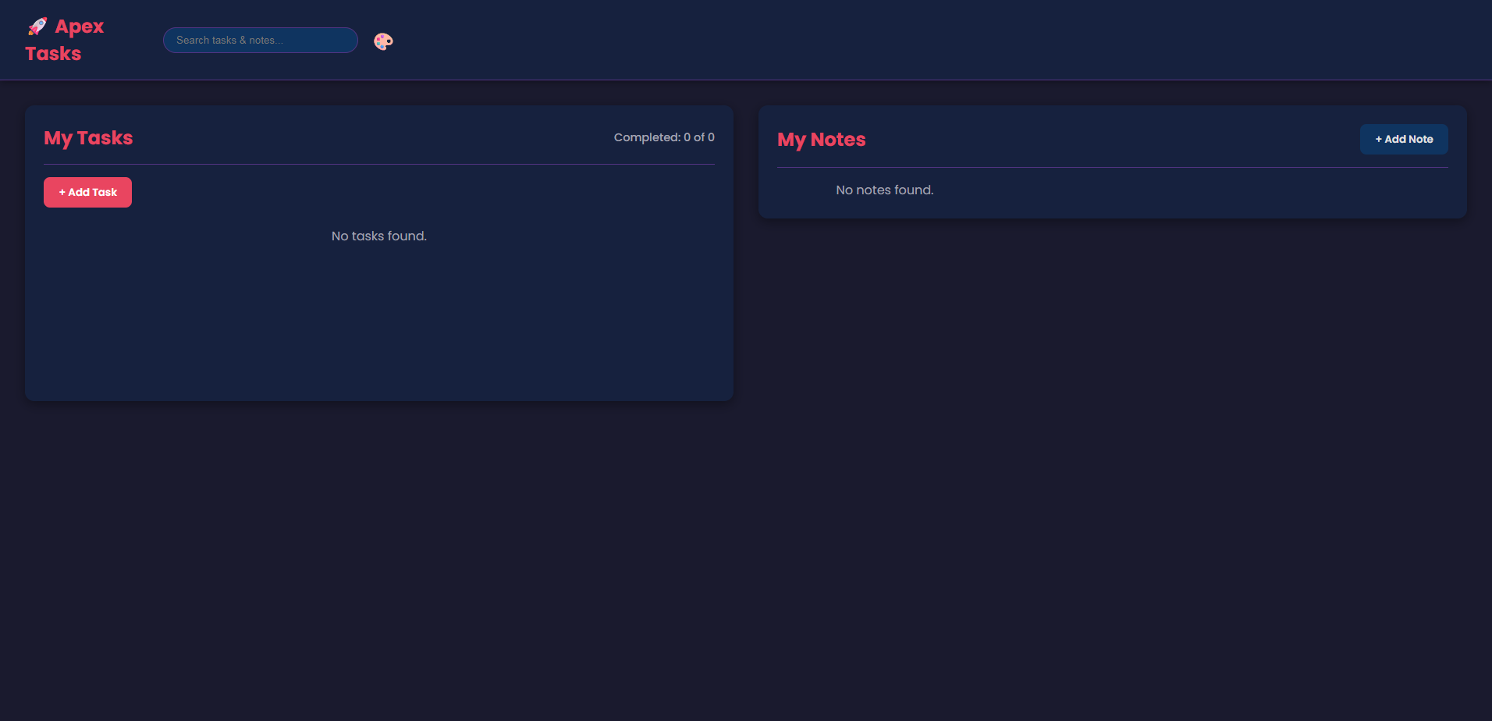Focus the Search tasks & notes field

tap(260, 41)
